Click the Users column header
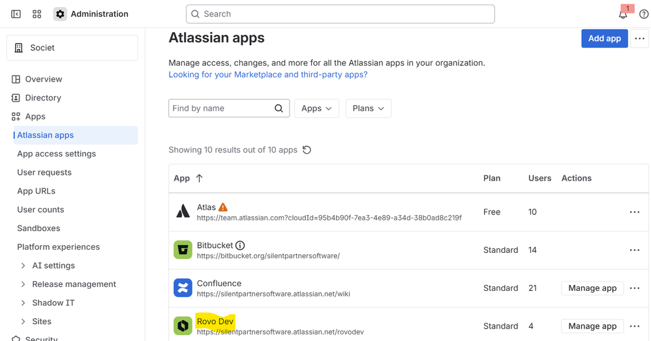Image resolution: width=651 pixels, height=341 pixels. tap(539, 179)
